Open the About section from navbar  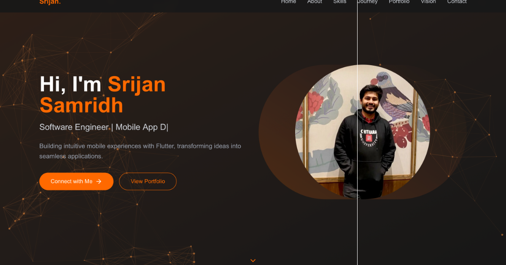315,2
